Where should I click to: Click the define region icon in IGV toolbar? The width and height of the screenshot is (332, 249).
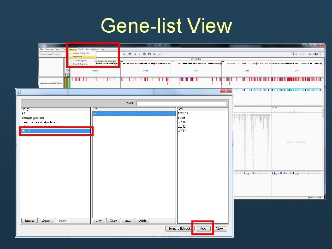pos(149,54)
